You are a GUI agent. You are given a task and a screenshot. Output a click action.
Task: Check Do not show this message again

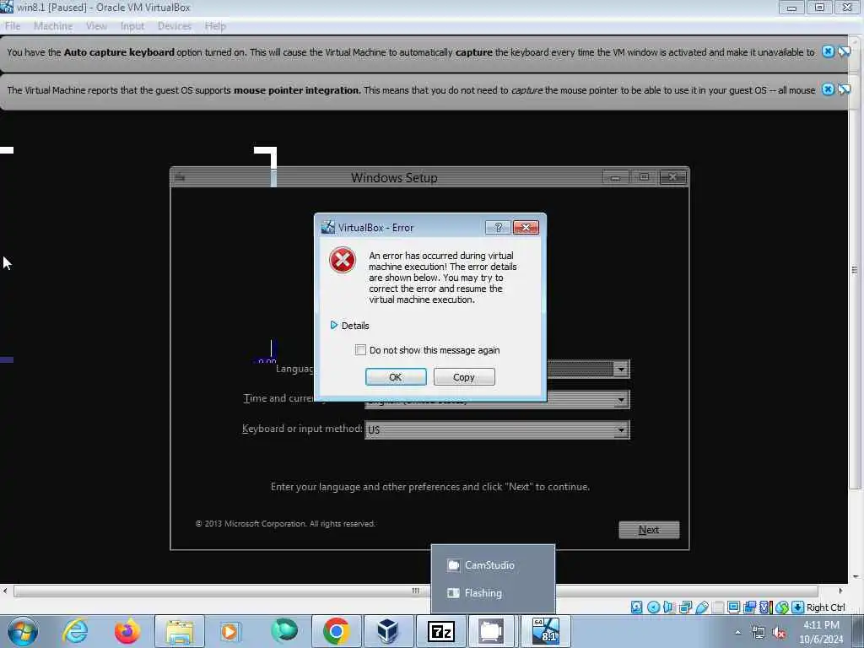360,350
